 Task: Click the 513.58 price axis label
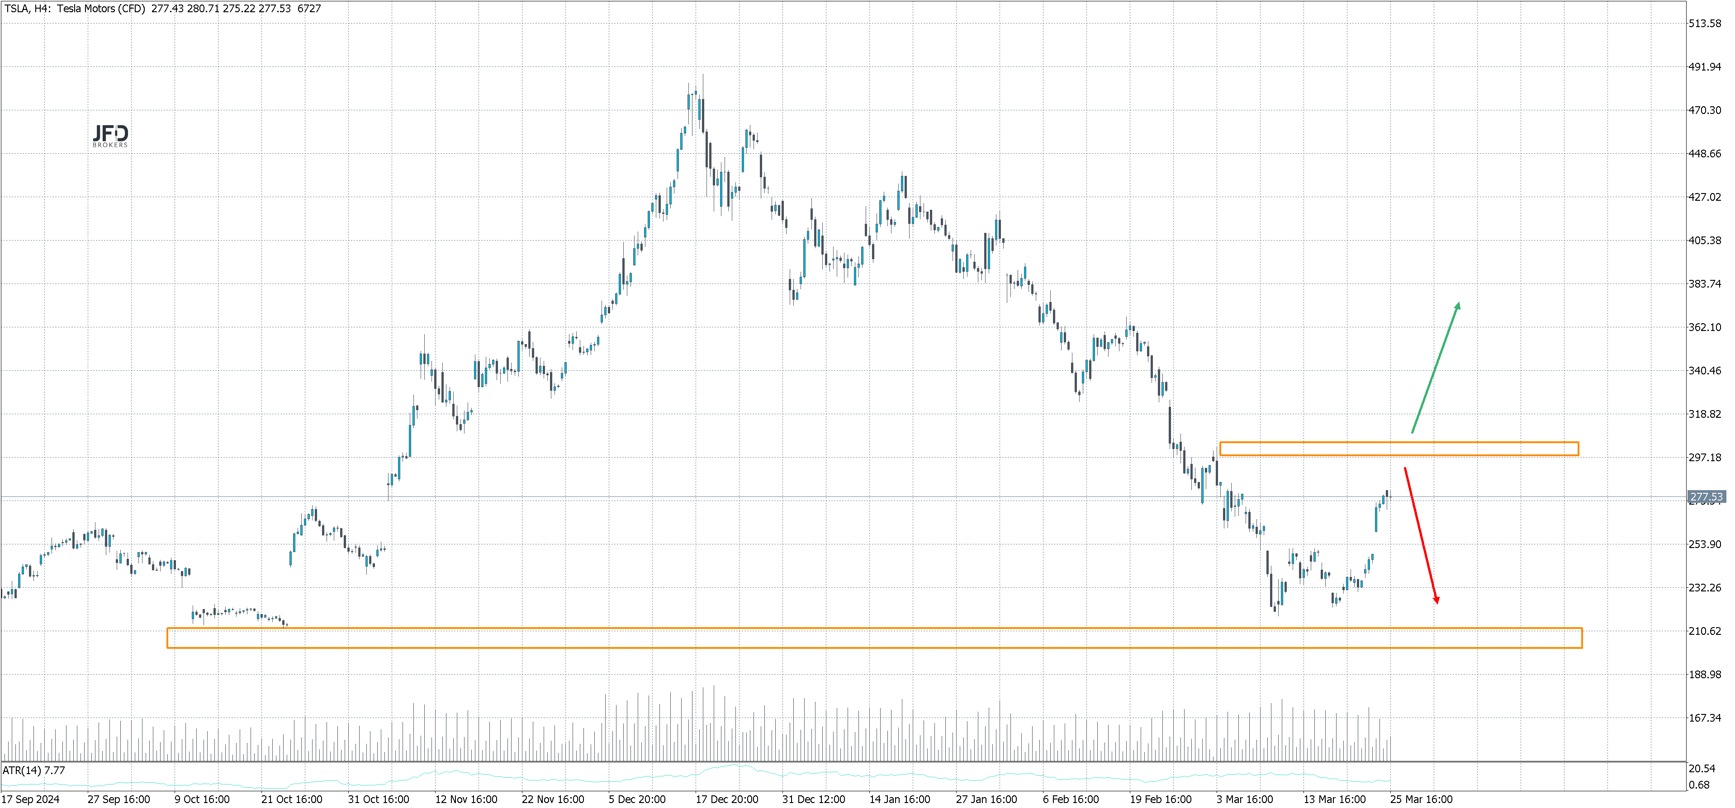(x=1704, y=24)
